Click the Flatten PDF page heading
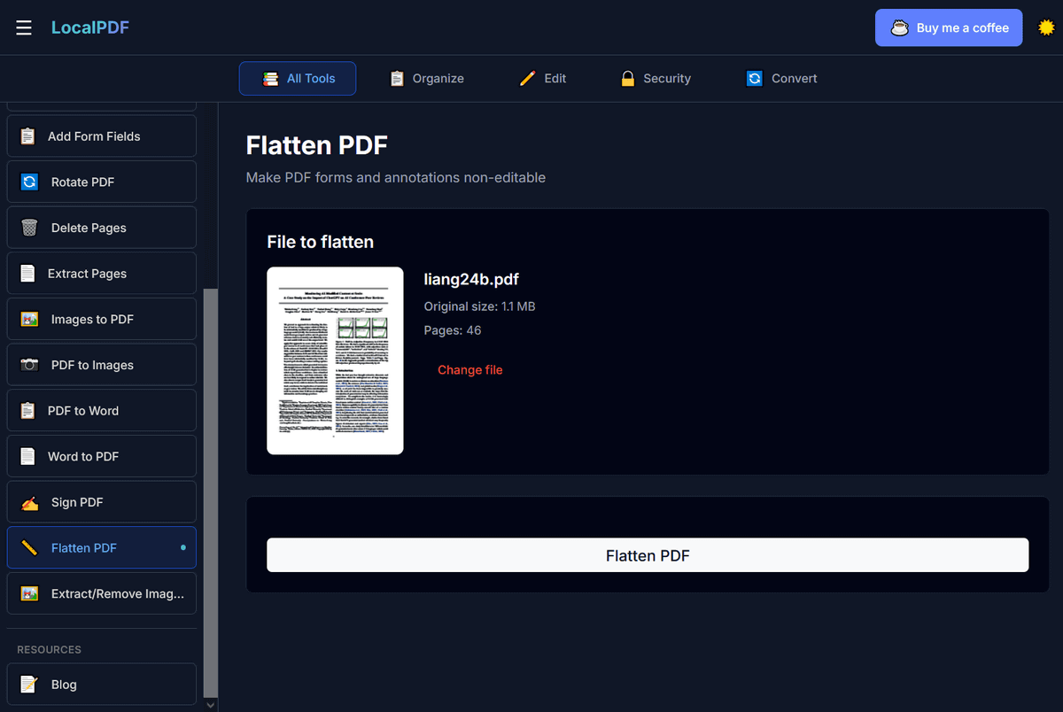Viewport: 1063px width, 712px height. [x=316, y=145]
